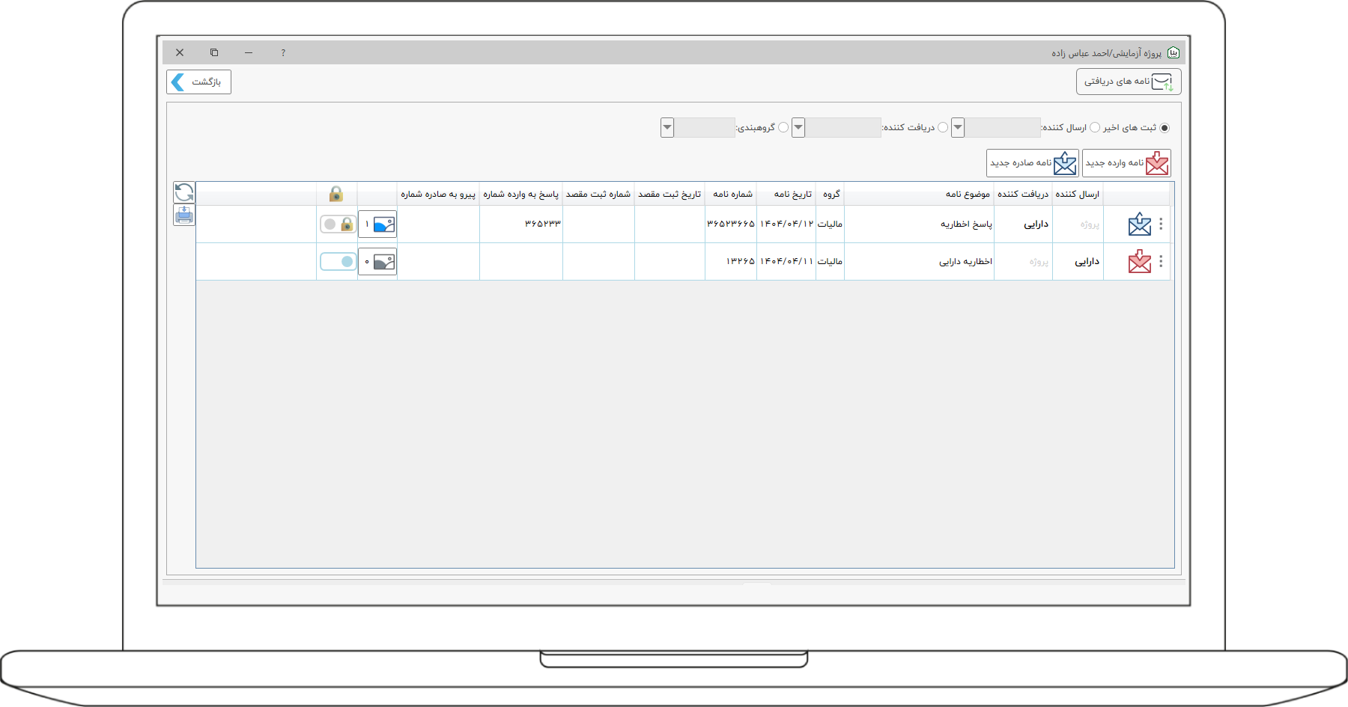Open the three-dot menu for the outgoing letter row
The height and width of the screenshot is (707, 1348).
pos(1161,224)
